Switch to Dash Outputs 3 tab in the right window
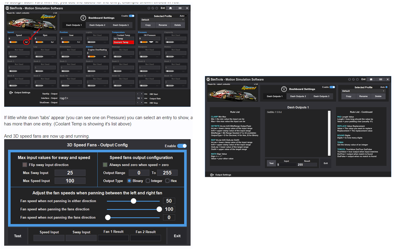394x249 pixels. (321, 96)
